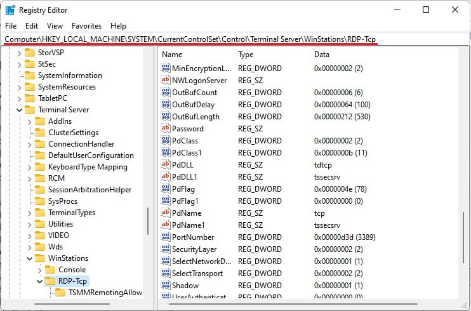Viewport: 471px width, 311px height.
Task: Click the TabletPC folder icon
Action: point(30,98)
